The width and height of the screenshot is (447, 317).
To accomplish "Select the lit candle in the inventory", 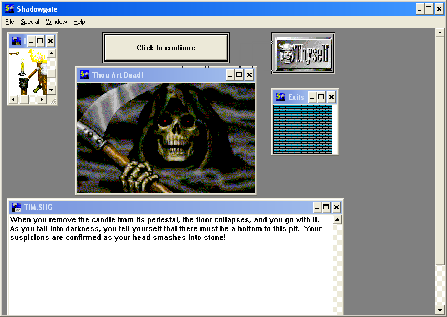I will click(x=22, y=67).
